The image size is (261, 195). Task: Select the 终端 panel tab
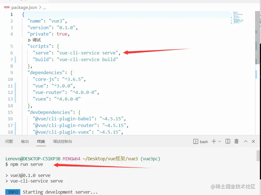pyautogui.click(x=41, y=141)
